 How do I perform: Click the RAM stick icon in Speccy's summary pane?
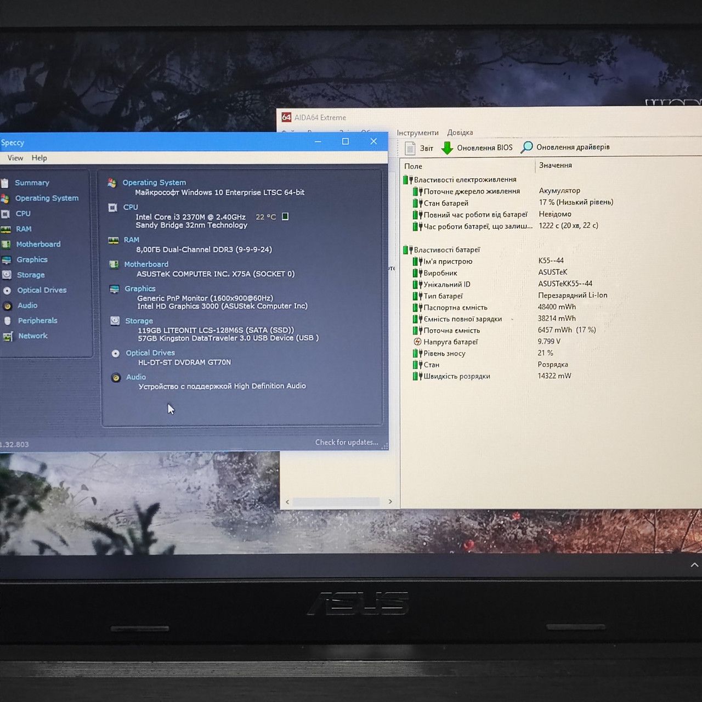114,240
